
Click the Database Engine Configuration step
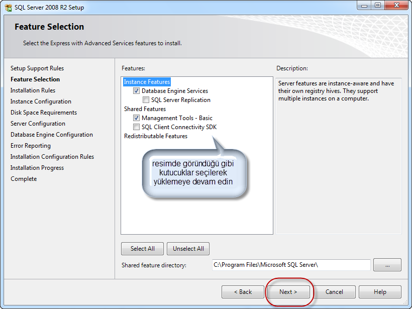coord(51,135)
